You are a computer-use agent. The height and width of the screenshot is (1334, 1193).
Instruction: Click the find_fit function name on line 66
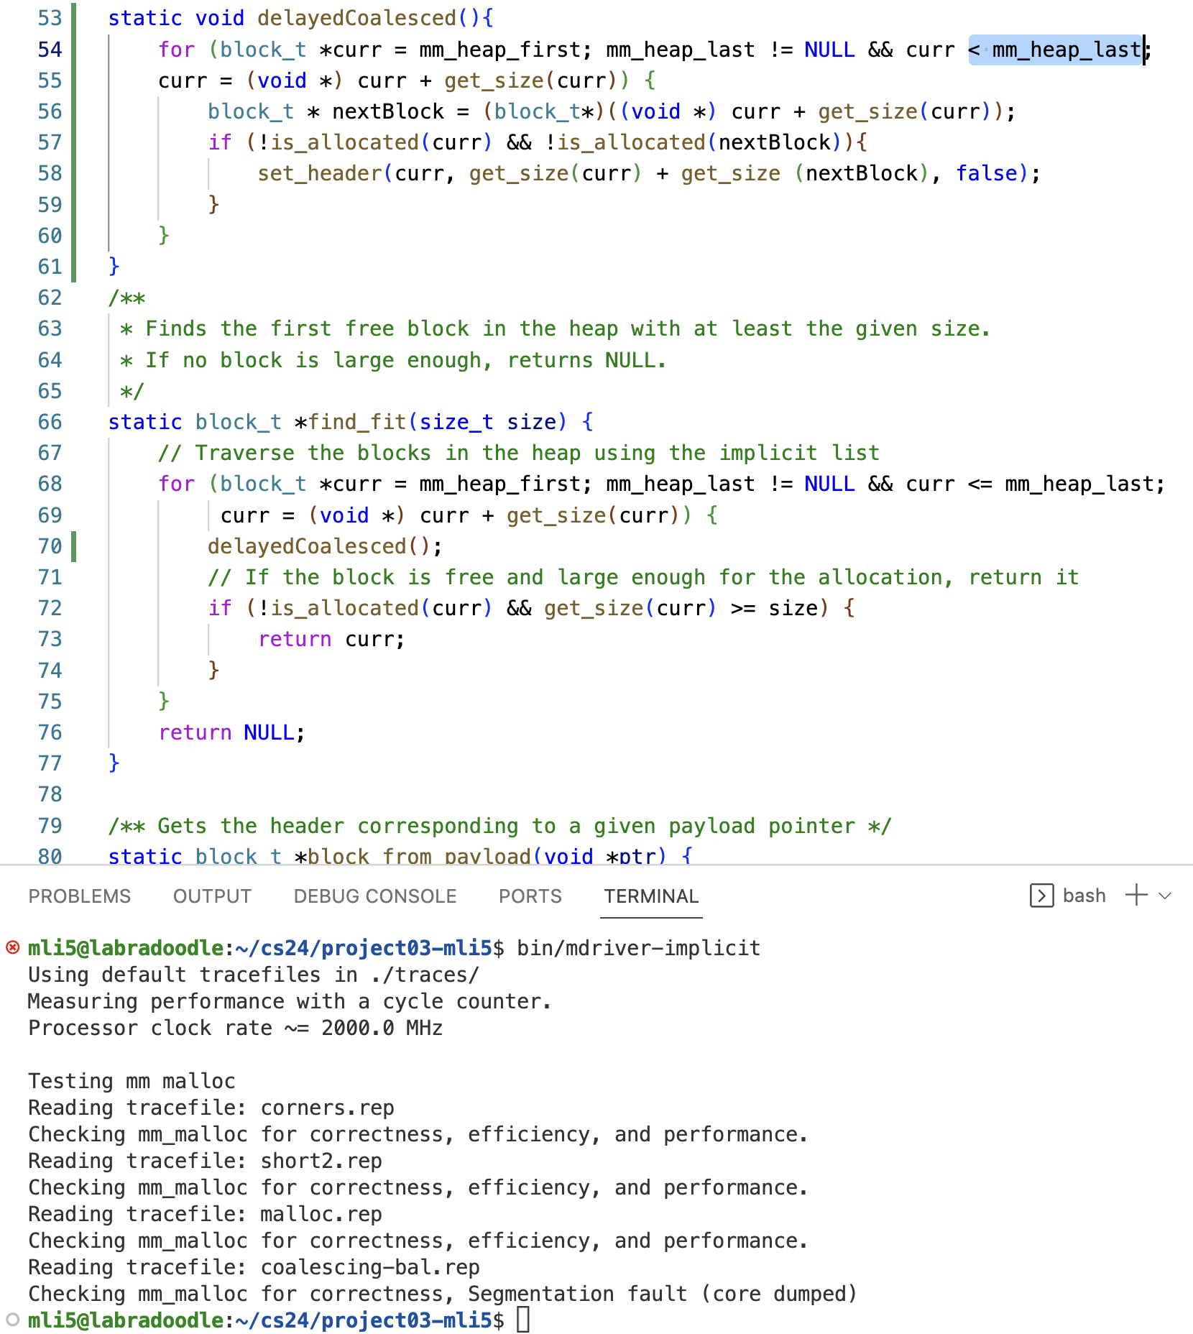click(x=357, y=422)
